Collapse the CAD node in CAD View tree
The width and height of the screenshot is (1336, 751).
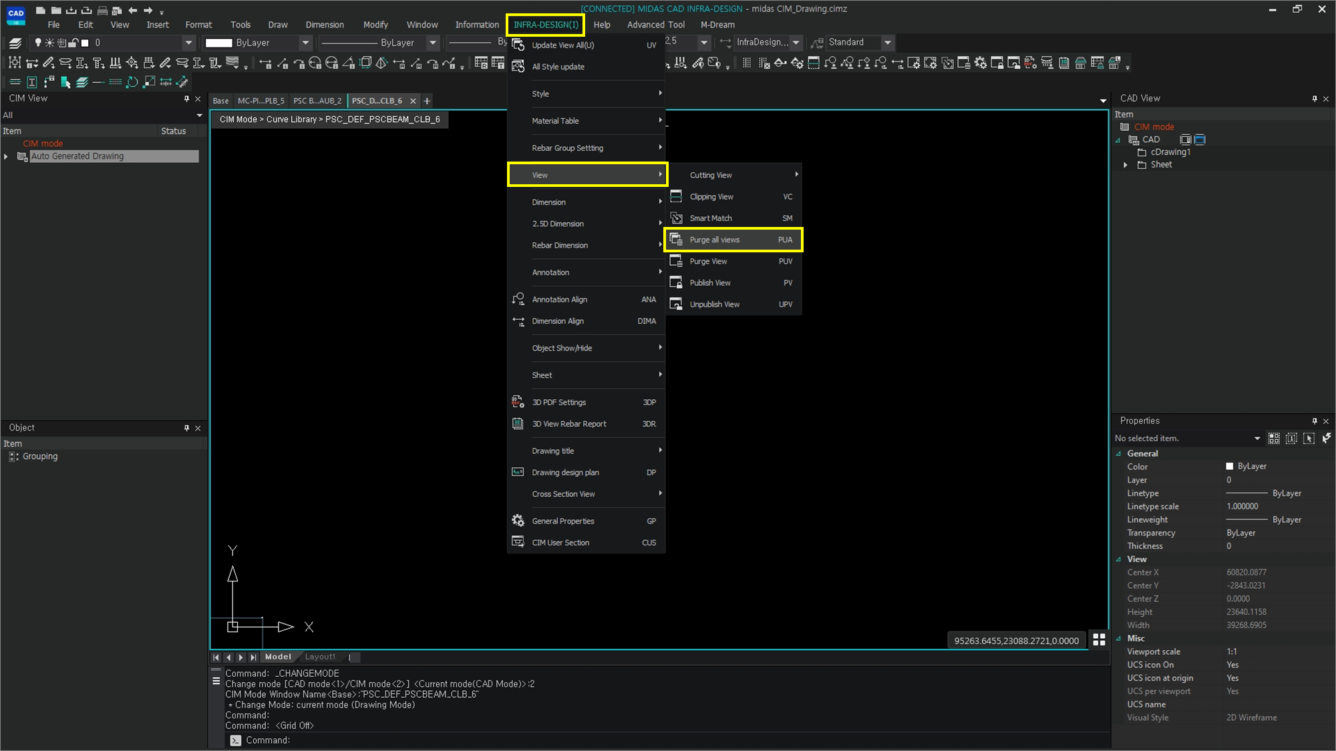[1118, 140]
